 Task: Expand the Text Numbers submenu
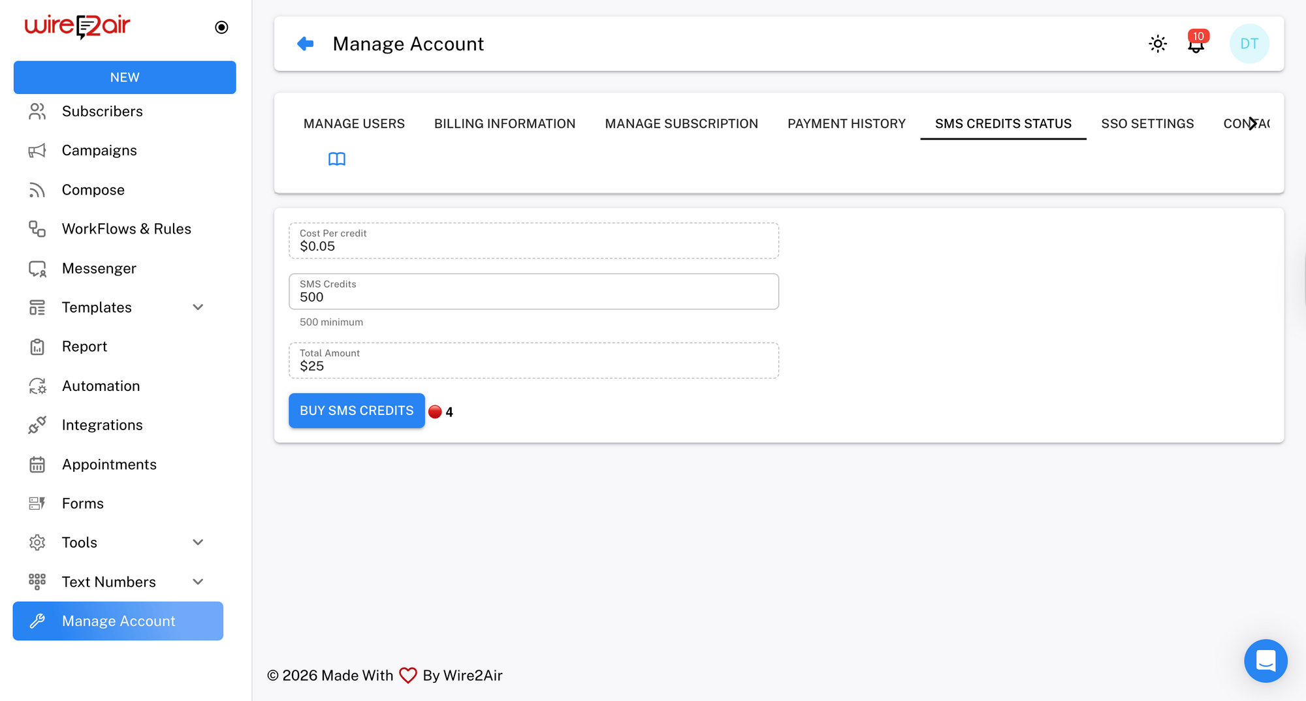198,582
